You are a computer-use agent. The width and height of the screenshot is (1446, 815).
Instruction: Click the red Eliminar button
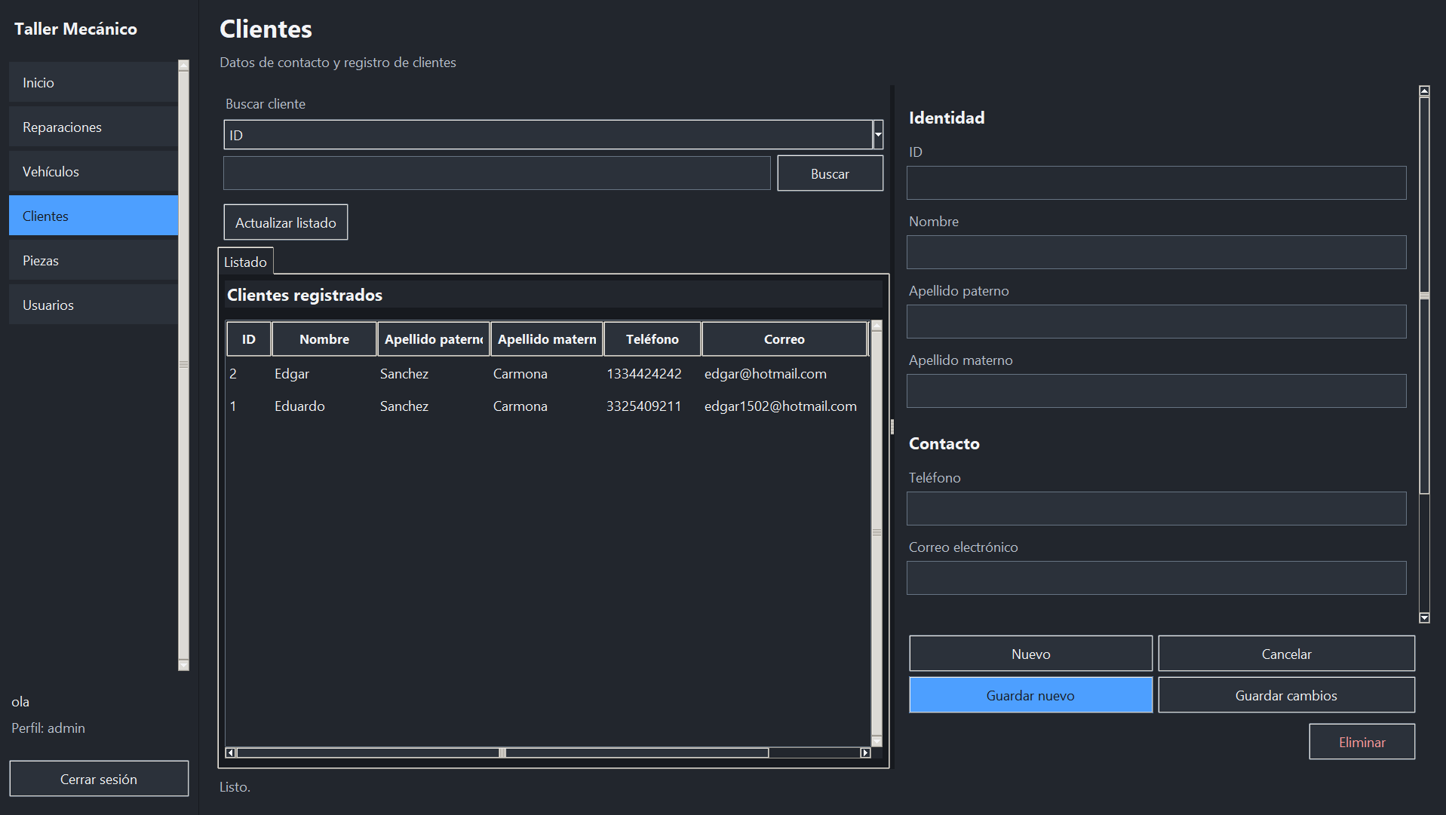[1362, 742]
